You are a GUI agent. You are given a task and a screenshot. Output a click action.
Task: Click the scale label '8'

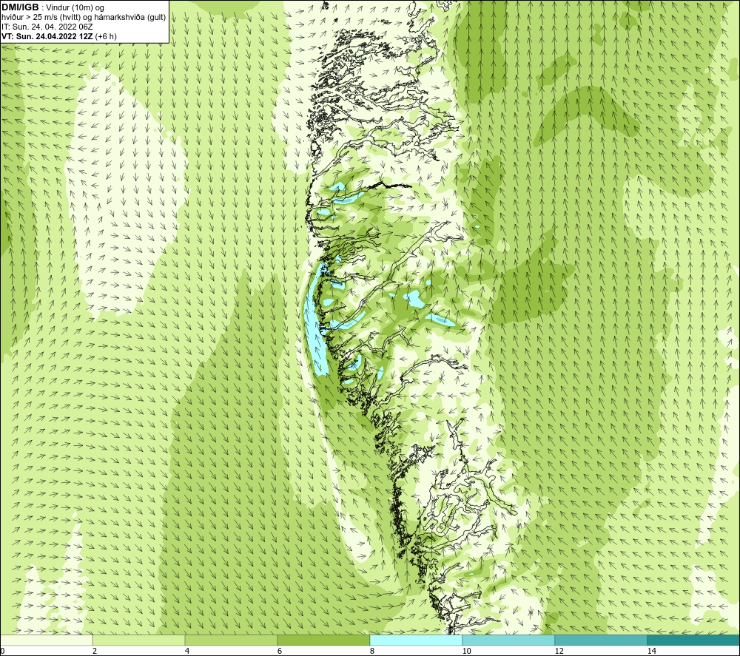[x=372, y=651]
